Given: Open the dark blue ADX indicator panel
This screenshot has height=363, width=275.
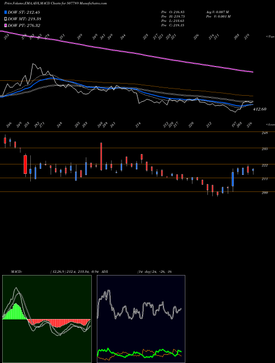Looking at the screenshot, I should tap(141, 319).
